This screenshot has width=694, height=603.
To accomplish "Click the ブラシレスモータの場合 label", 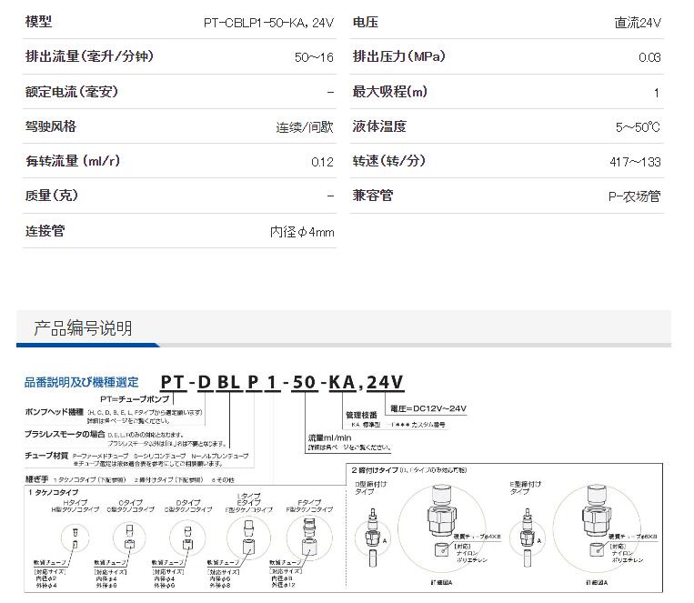I will pyautogui.click(x=65, y=434).
